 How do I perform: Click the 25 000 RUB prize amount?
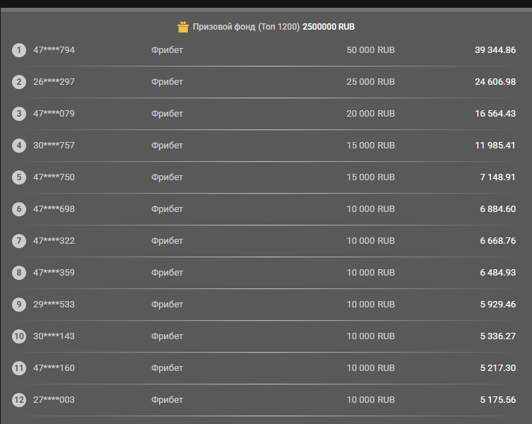[370, 82]
